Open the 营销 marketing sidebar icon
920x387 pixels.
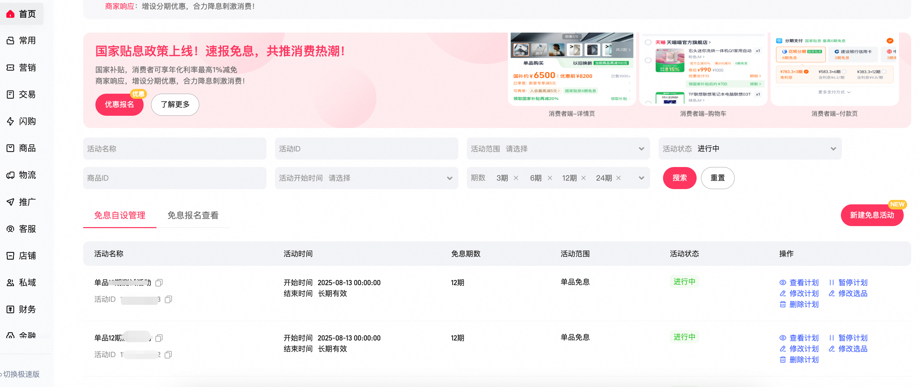coord(11,68)
